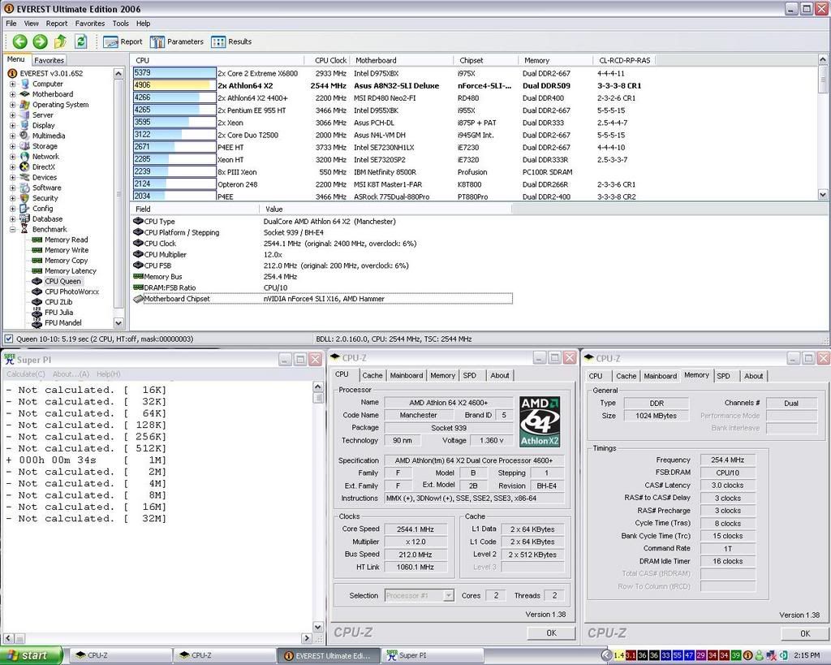Click the FPU Julia benchmark icon
Viewport: 831px width, 665px height.
coord(37,313)
